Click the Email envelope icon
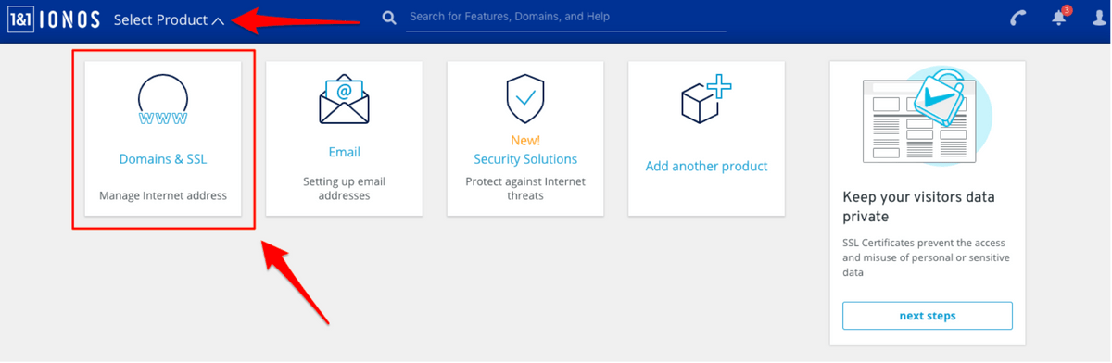Image resolution: width=1112 pixels, height=363 pixels. (344, 99)
